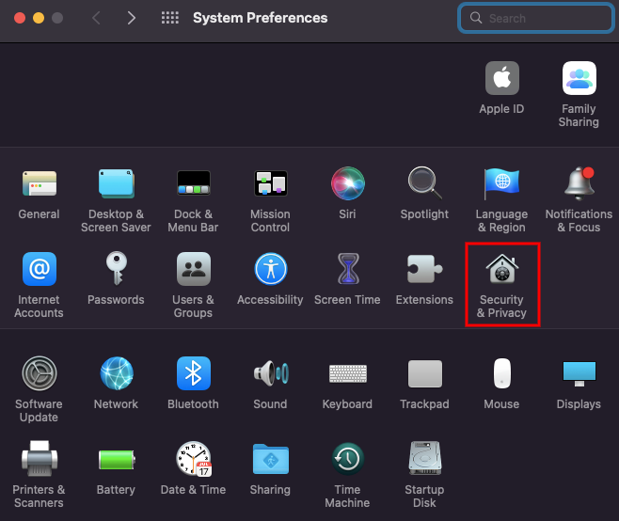Click the Search field

[x=536, y=18]
